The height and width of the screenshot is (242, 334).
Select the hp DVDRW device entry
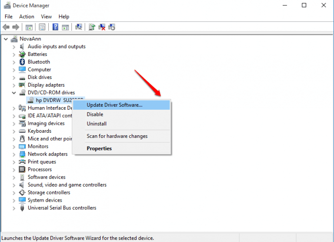pos(55,100)
